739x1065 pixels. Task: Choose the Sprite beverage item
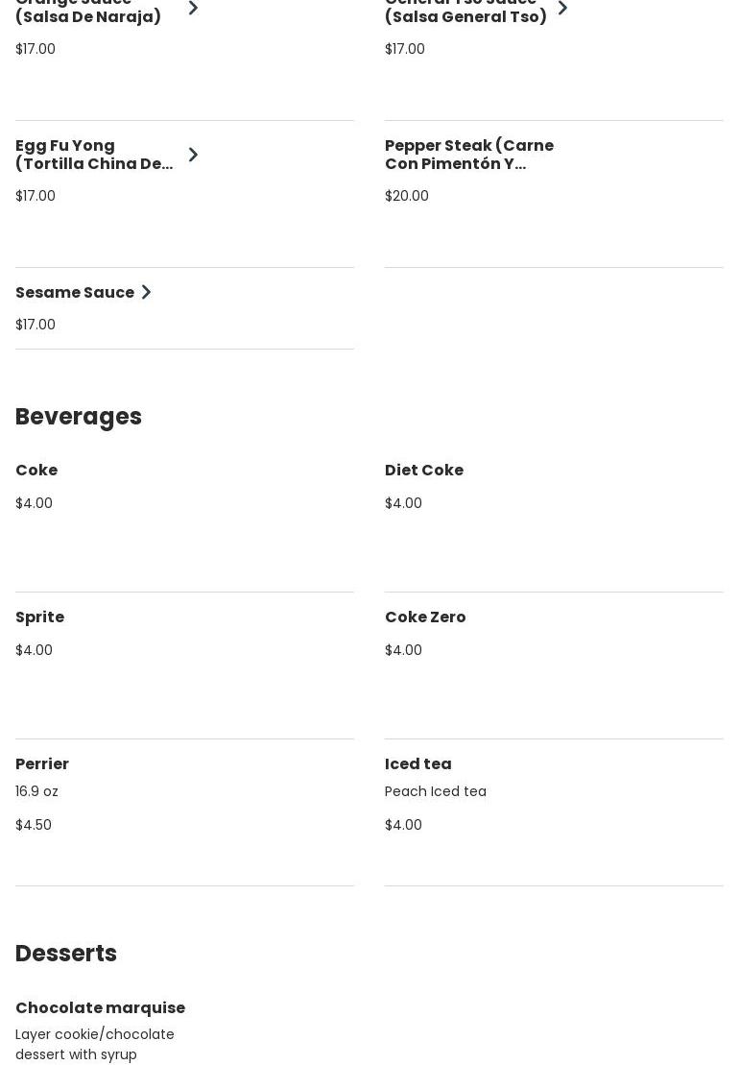coord(40,617)
